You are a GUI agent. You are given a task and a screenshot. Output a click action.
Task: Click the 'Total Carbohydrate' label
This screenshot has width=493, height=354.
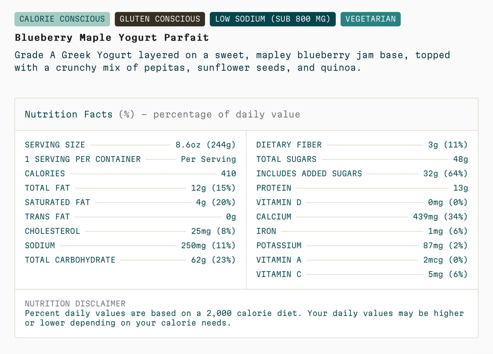pyautogui.click(x=70, y=260)
